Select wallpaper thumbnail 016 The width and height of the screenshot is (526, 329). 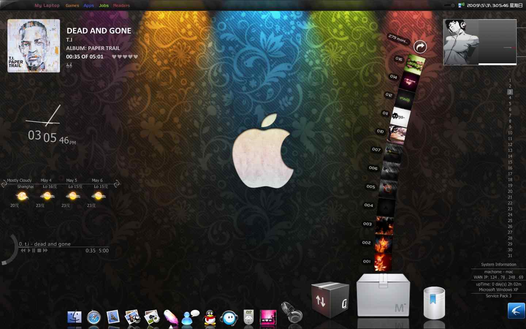(414, 64)
